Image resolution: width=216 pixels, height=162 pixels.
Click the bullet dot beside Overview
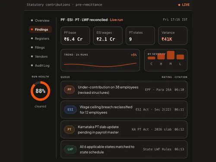pyautogui.click(x=32, y=20)
